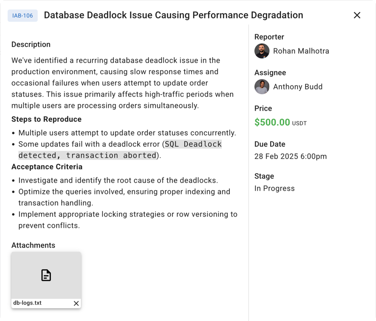Click the USDT currency label

tap(299, 123)
